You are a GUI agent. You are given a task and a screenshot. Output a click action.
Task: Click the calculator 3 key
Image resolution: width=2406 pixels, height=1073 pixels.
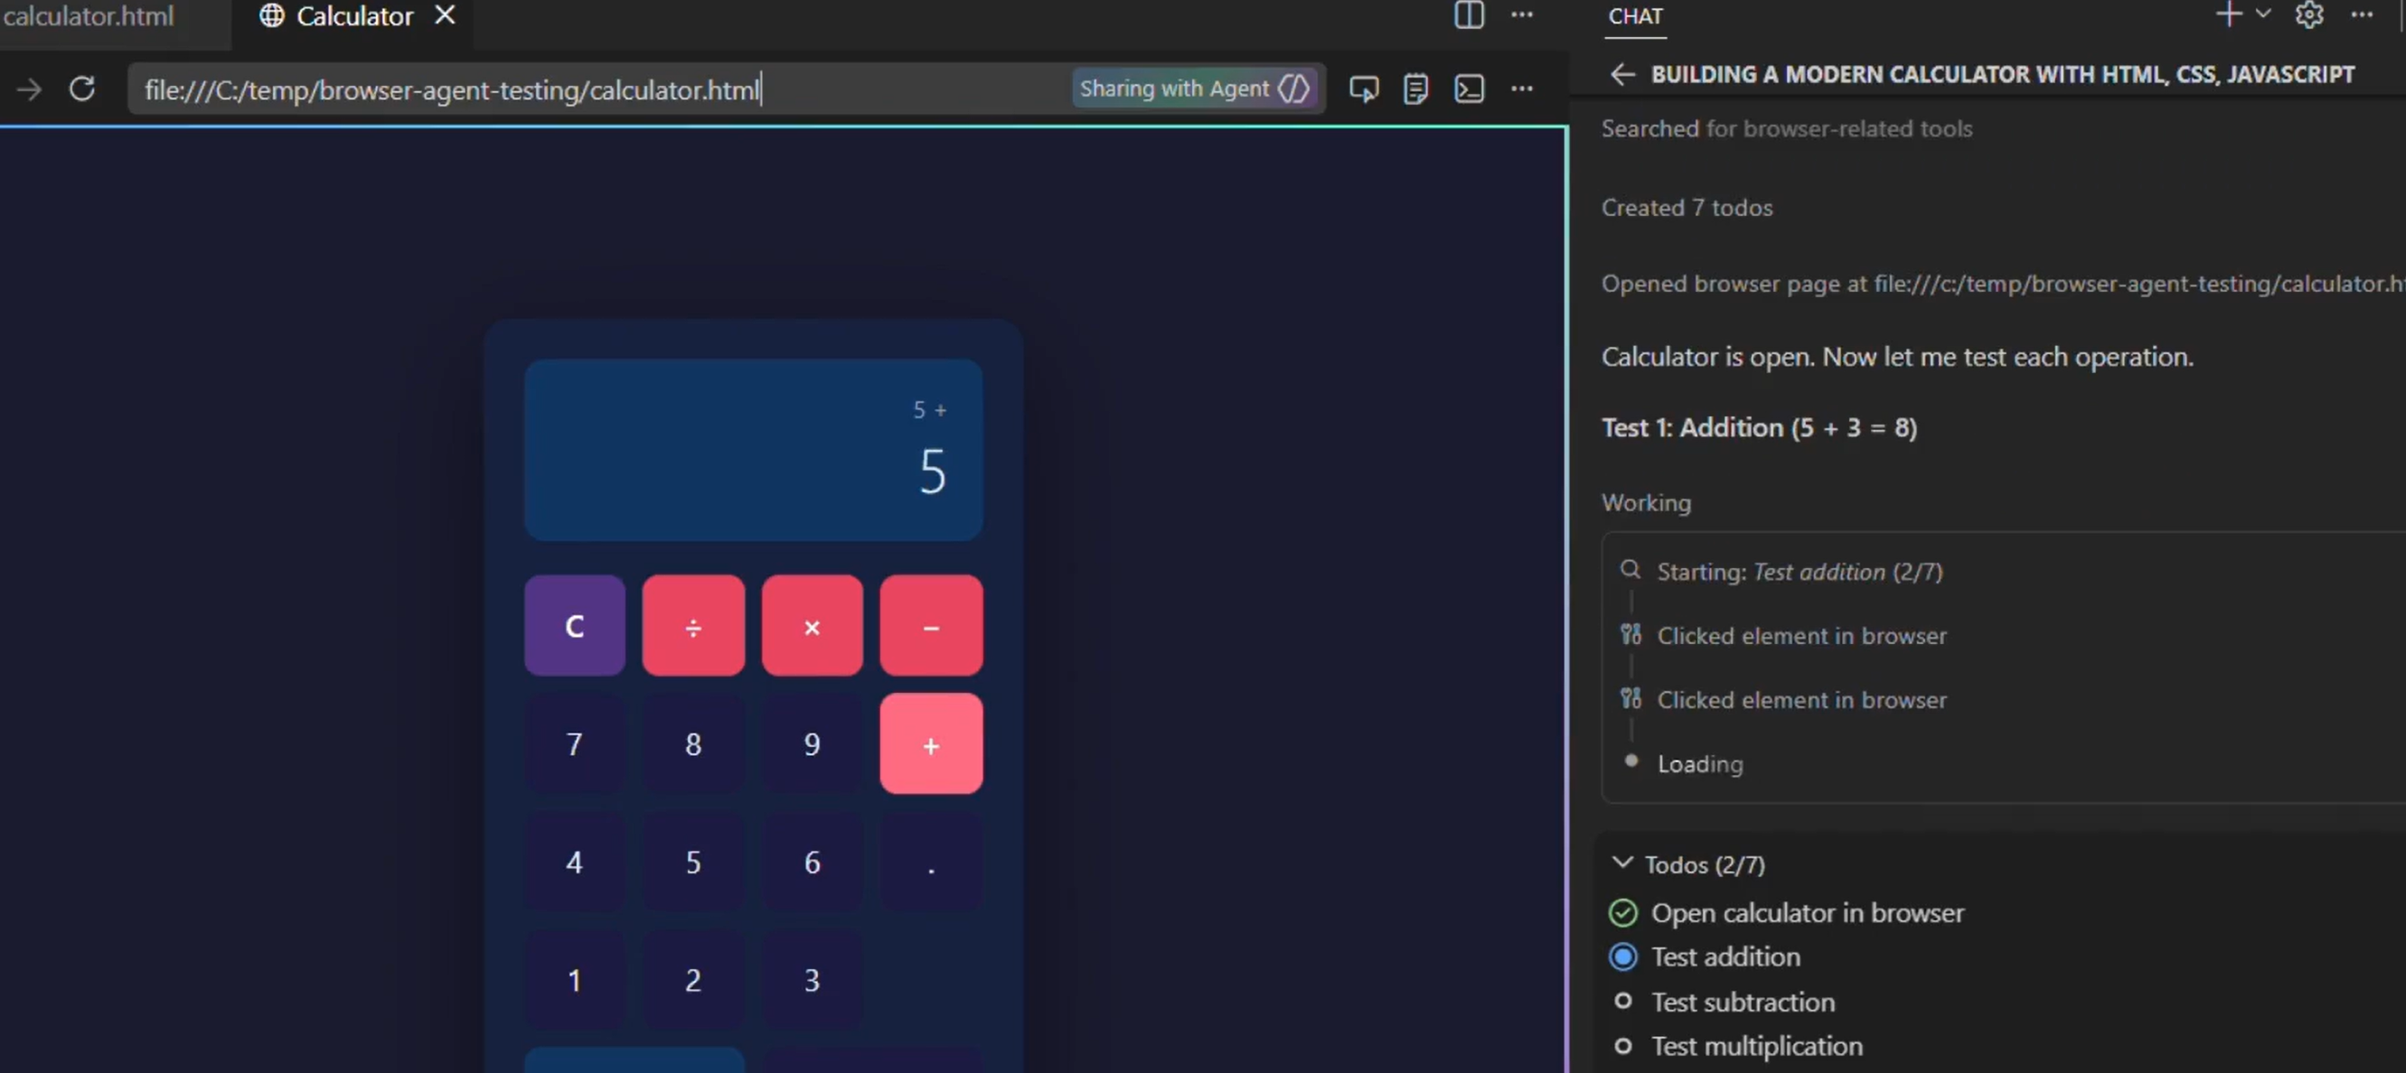click(812, 980)
